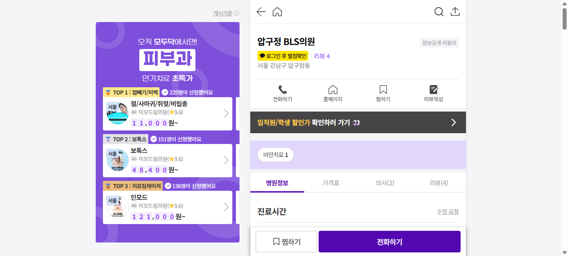Image resolution: width=568 pixels, height=256 pixels.
Task: Open the 점/사마귀/쥐젖/비립종 item chevron
Action: 226,114
